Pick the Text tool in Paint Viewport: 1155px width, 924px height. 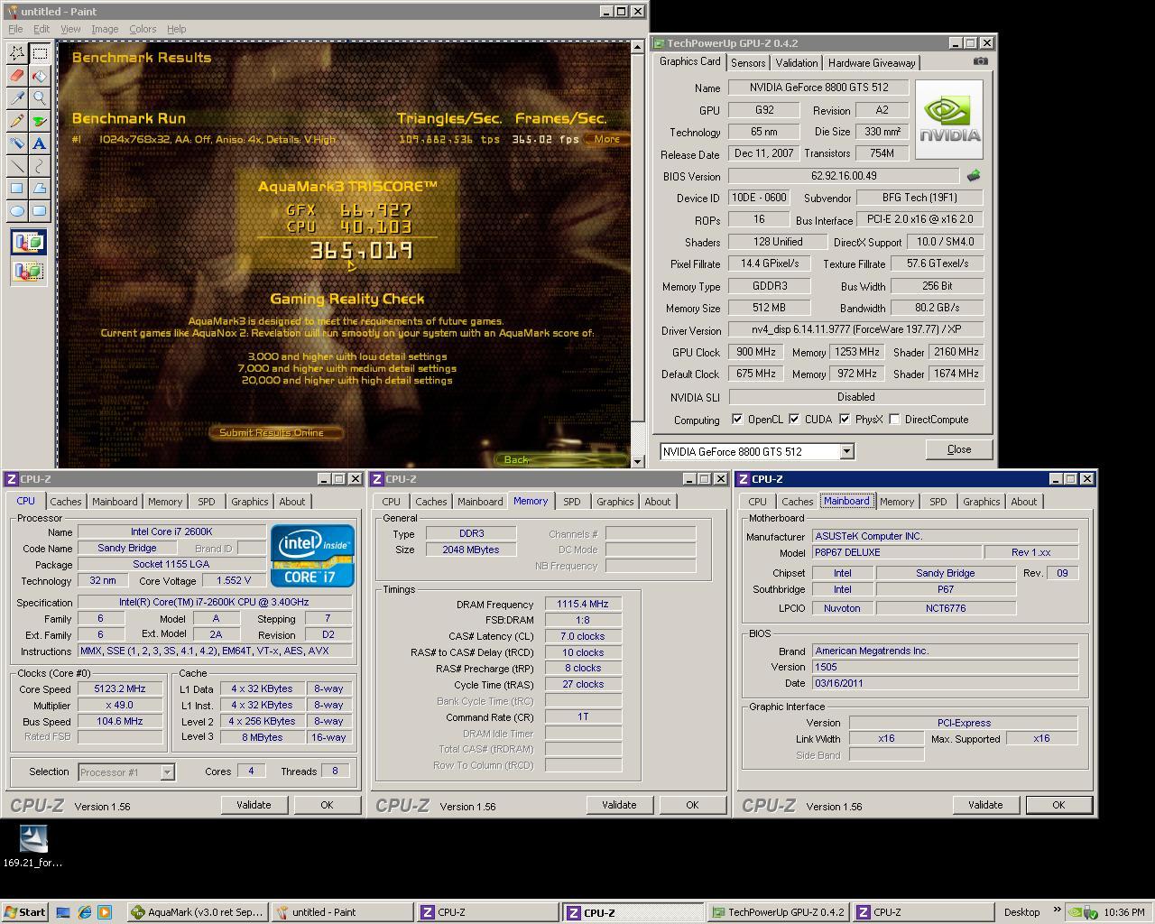[39, 143]
